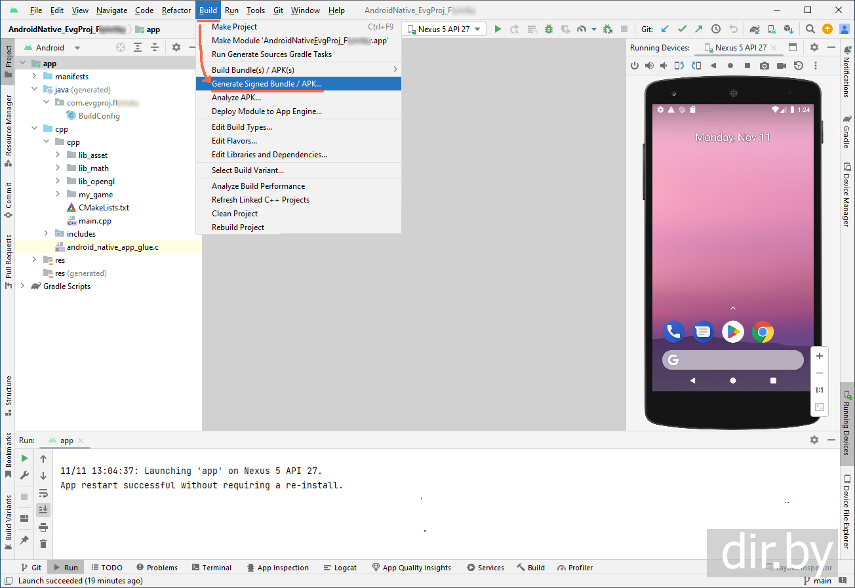Image resolution: width=855 pixels, height=588 pixels.
Task: Click the Git update project arrow
Action: 665,29
